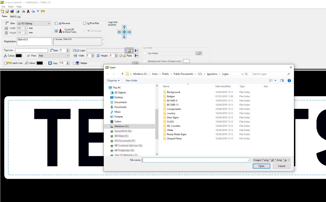
Task: Click the Public Documents breadcrumb in the address bar
Action: click(183, 74)
